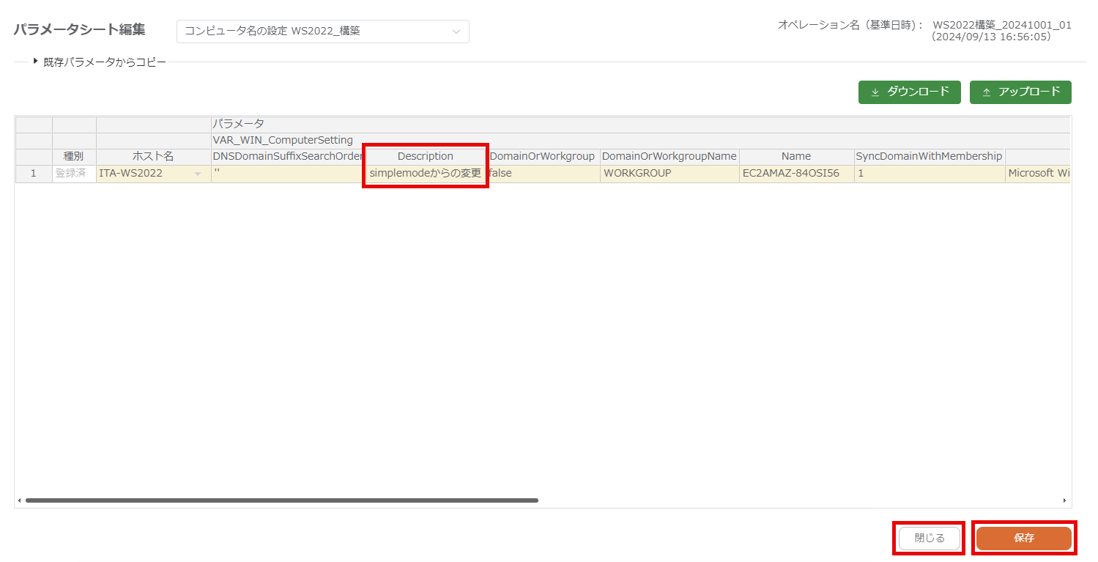Select the SyncDomainWithMembership cell value 1
This screenshot has width=1098, height=562.
(x=929, y=174)
